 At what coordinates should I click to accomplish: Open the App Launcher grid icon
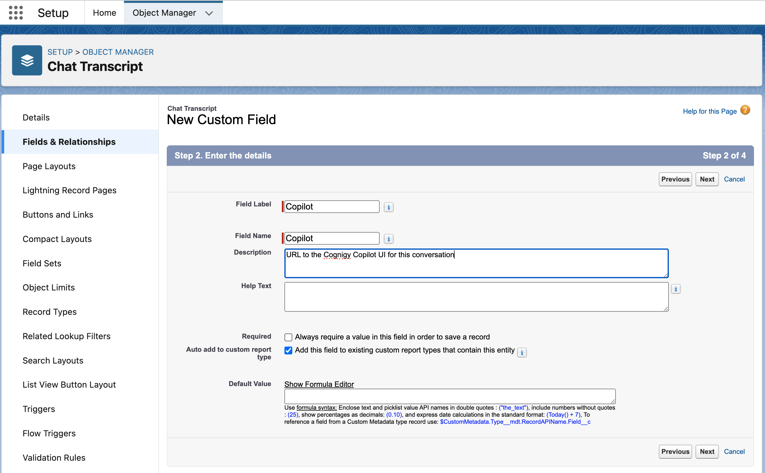coord(16,13)
